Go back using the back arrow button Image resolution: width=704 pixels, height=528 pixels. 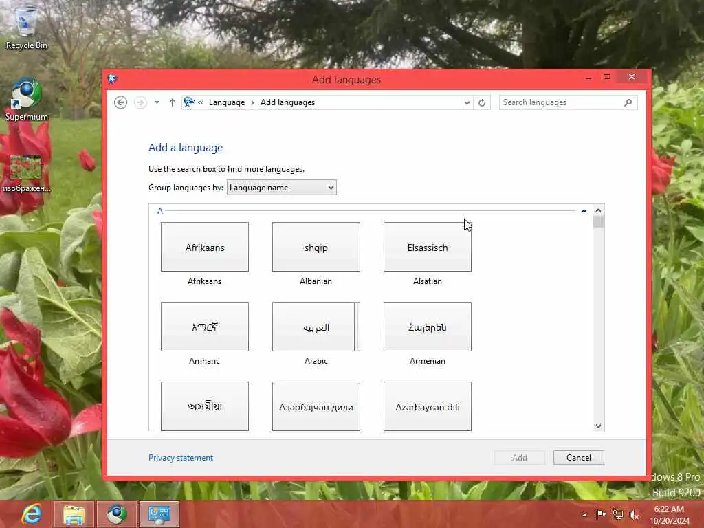(x=120, y=102)
